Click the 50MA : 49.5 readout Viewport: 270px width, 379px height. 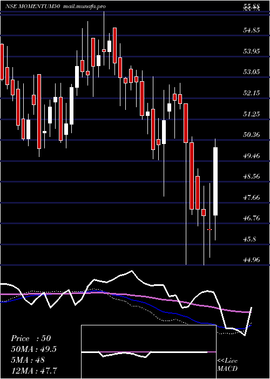click(x=35, y=349)
